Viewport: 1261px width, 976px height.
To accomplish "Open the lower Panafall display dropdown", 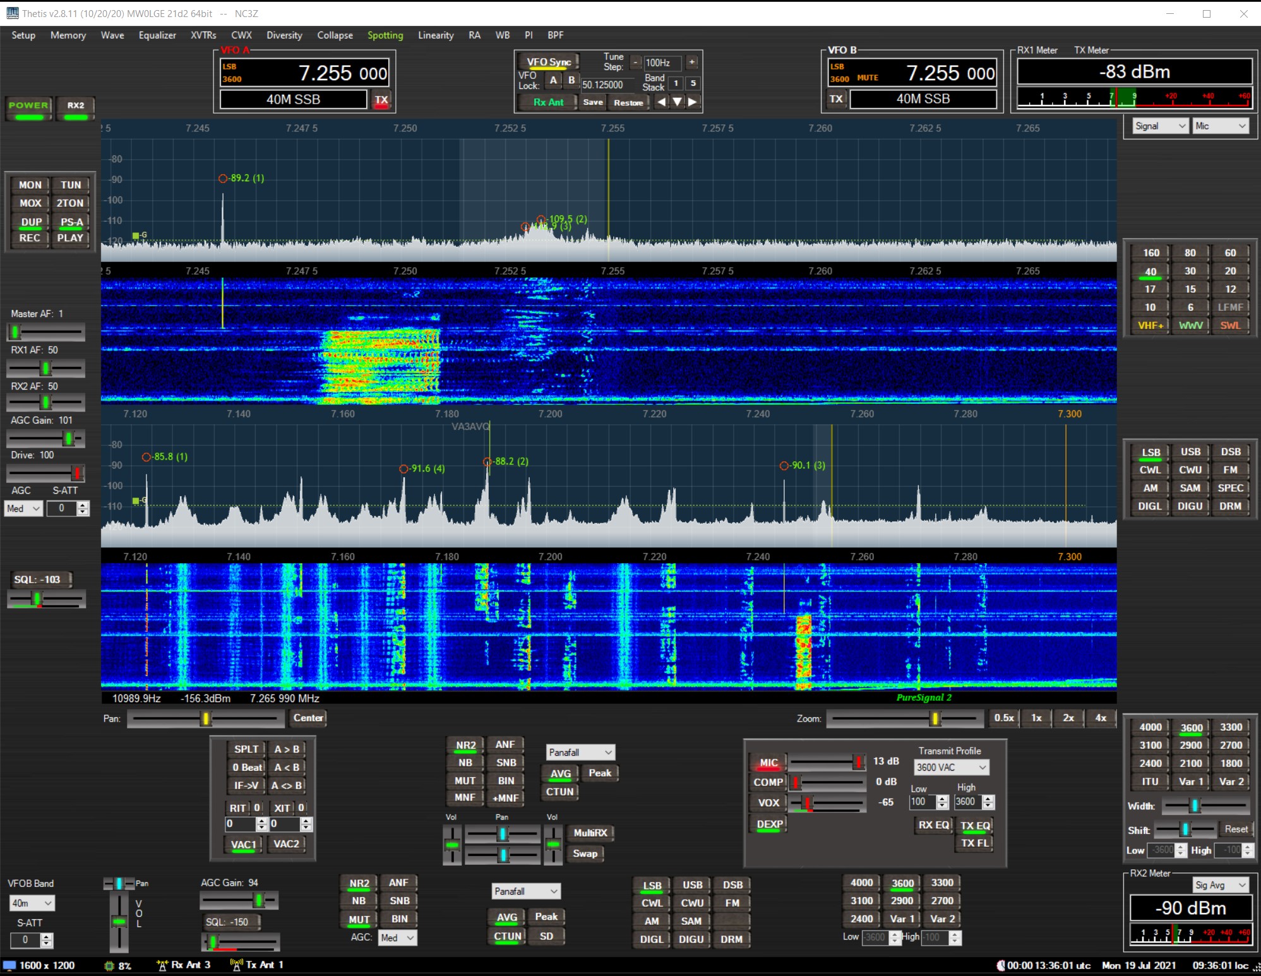I will click(x=526, y=891).
